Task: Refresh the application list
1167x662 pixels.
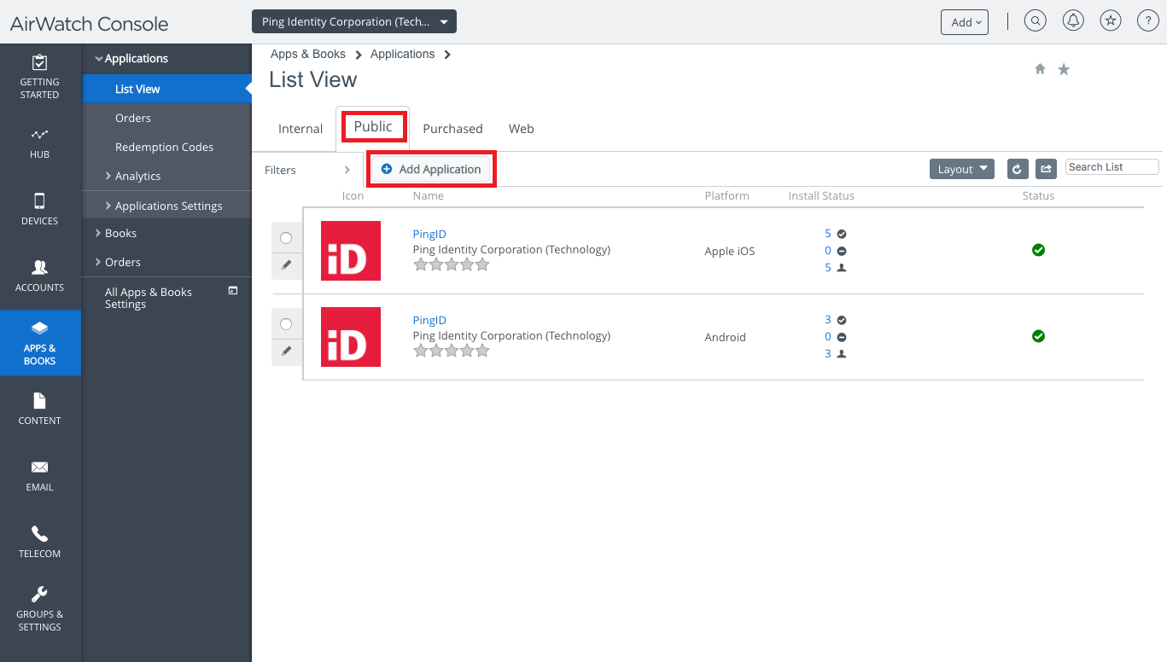Action: pyautogui.click(x=1017, y=169)
